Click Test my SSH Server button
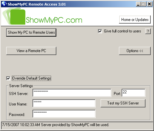 pyautogui.click(x=123, y=103)
